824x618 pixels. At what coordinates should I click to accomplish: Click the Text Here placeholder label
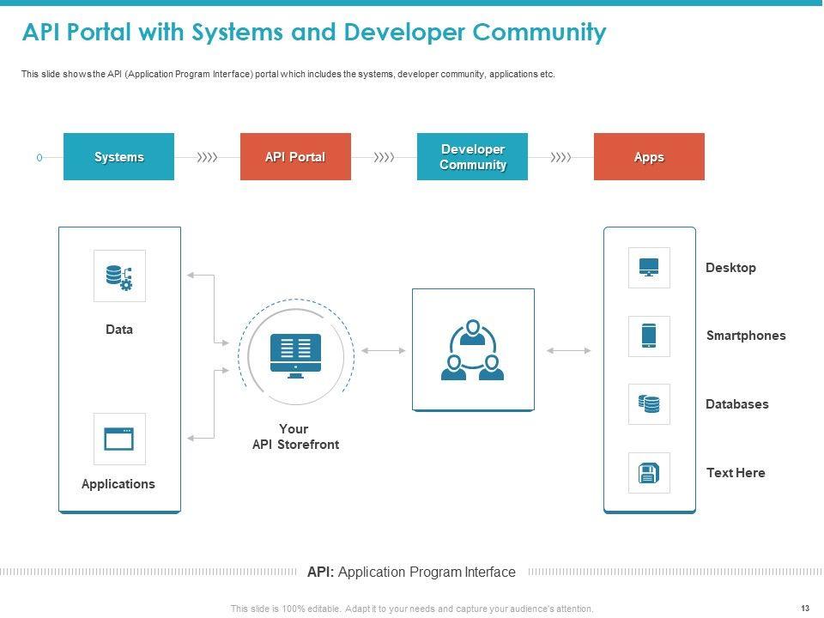click(735, 473)
